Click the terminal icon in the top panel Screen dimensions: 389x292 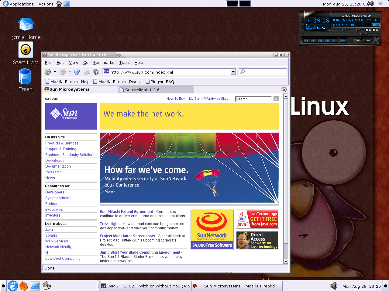66,4
